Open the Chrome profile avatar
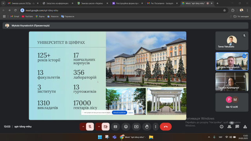 tap(242, 10)
